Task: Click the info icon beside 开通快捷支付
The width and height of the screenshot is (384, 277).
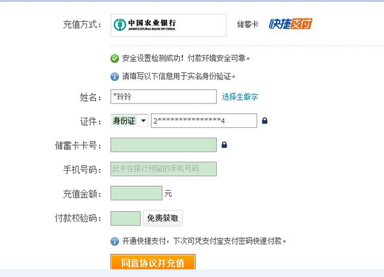Action: click(x=115, y=241)
